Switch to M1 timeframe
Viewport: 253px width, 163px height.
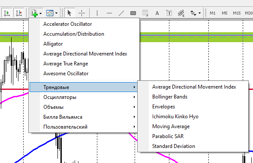coord(213,13)
